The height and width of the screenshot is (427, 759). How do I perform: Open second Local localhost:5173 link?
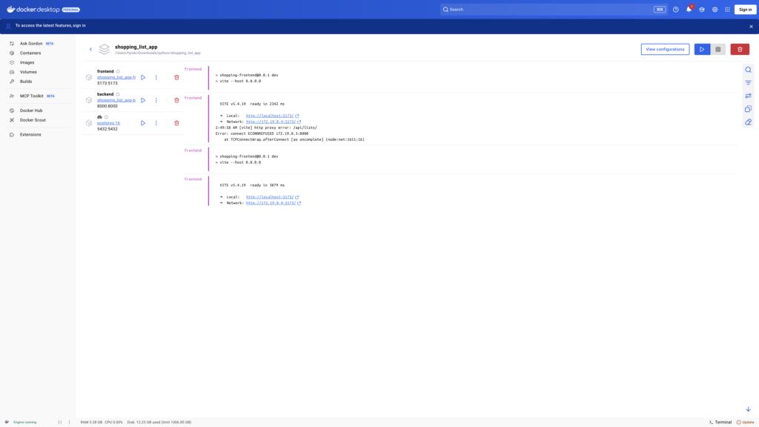click(x=270, y=197)
